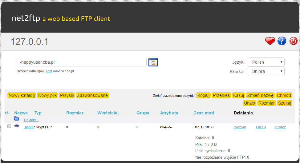Viewport: 300px width, 163px height.
Task: Click the Pliki: 1 / 0 B summary
Action: pos(206,144)
